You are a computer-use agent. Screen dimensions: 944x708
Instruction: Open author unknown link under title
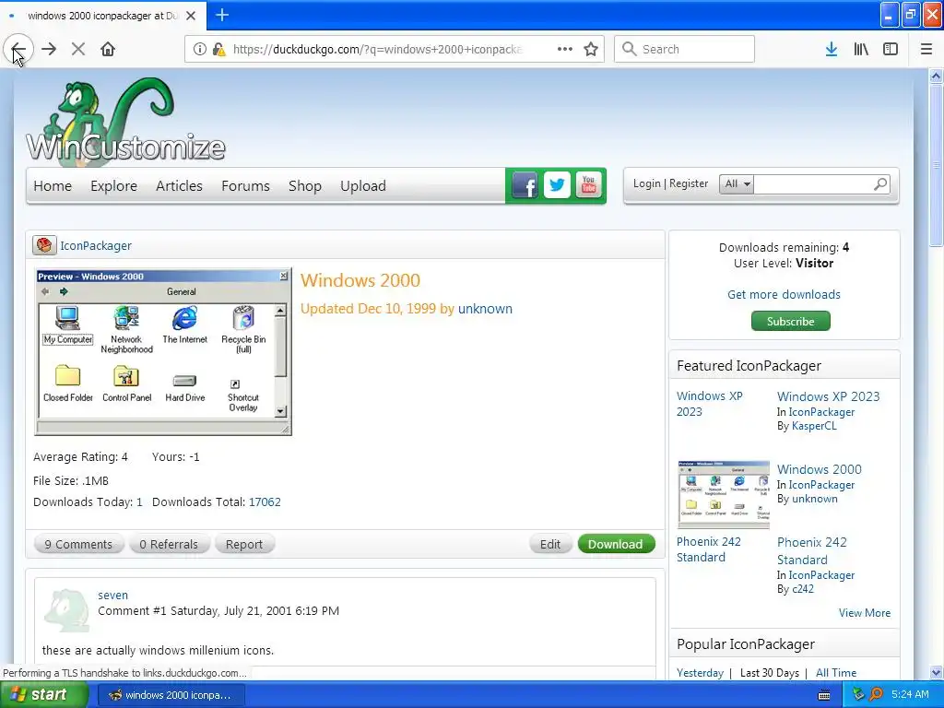click(485, 309)
